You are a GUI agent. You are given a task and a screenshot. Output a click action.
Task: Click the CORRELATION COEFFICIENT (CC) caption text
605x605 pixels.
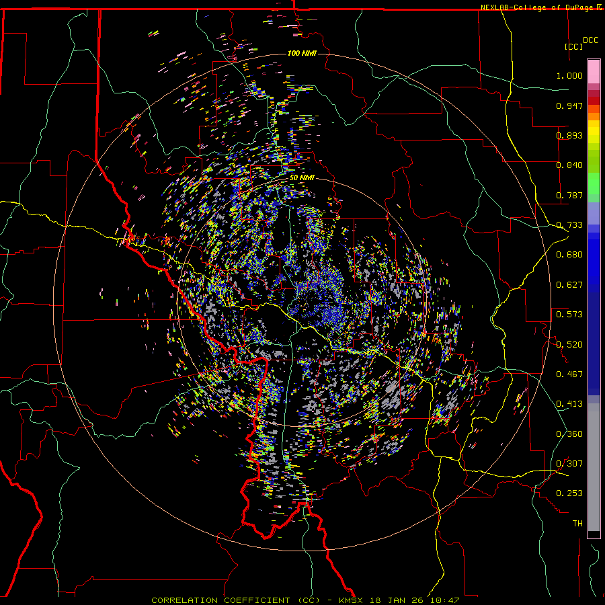pos(235,600)
